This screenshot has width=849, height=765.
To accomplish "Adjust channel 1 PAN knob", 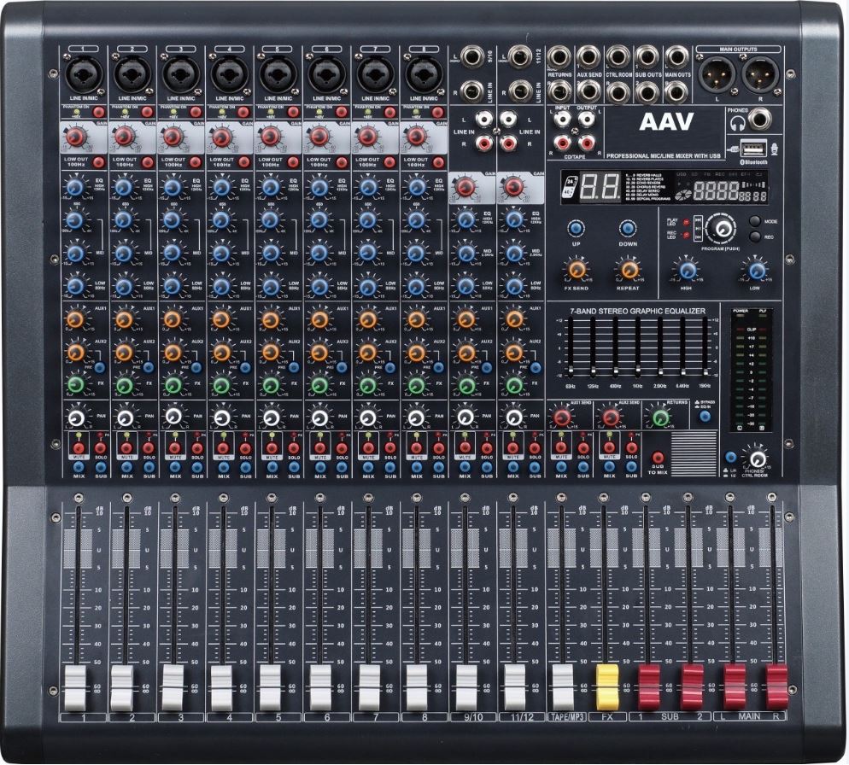I will pyautogui.click(x=77, y=418).
